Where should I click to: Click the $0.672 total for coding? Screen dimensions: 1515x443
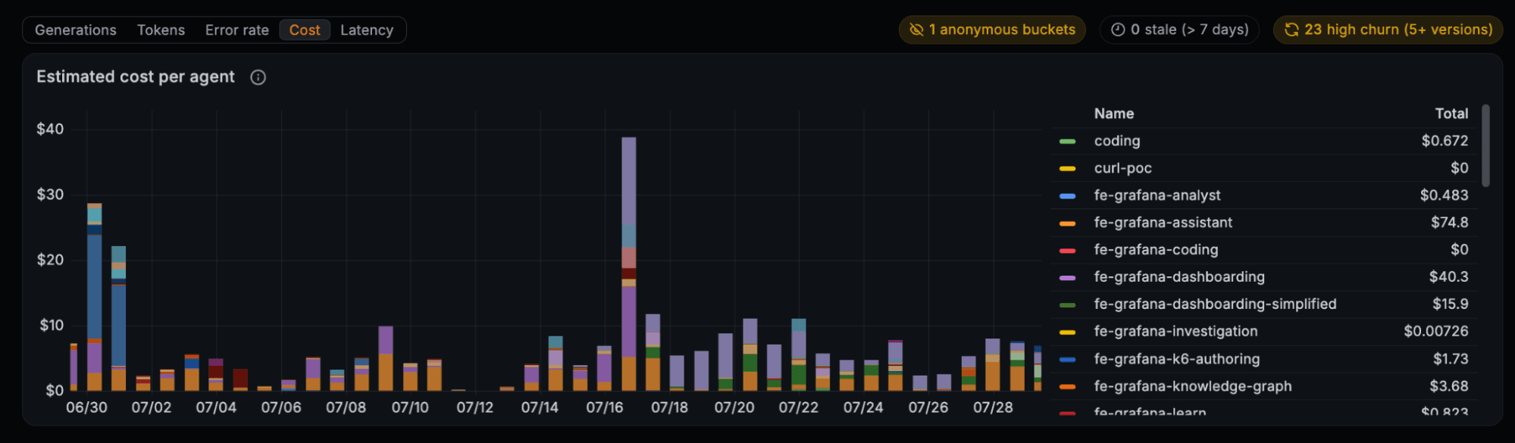pyautogui.click(x=1445, y=141)
